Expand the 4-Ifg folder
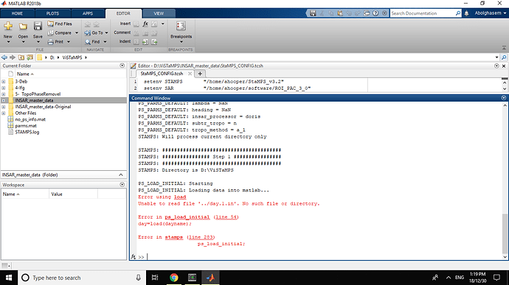The width and height of the screenshot is (509, 285). coord(4,88)
